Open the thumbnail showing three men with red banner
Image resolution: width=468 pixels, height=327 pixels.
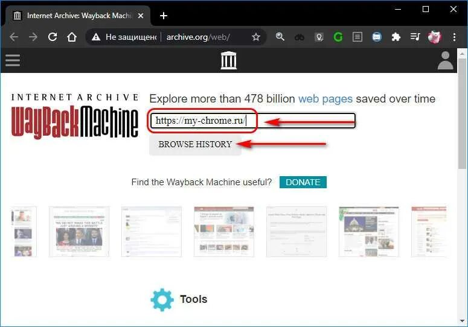coord(79,232)
